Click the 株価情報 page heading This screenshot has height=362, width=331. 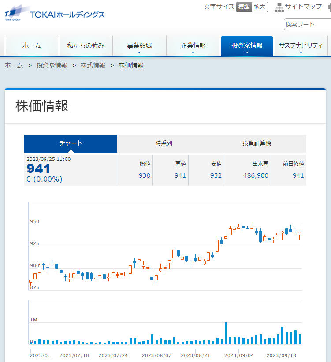click(x=42, y=106)
